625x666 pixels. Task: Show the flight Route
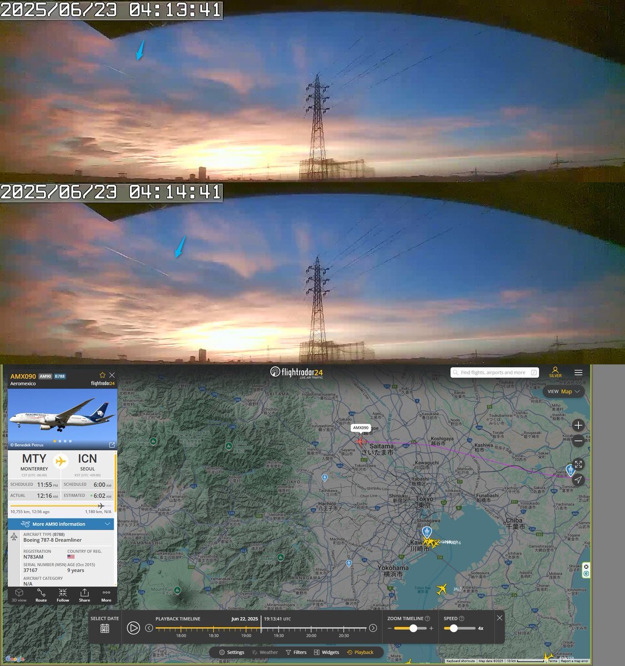tap(41, 595)
